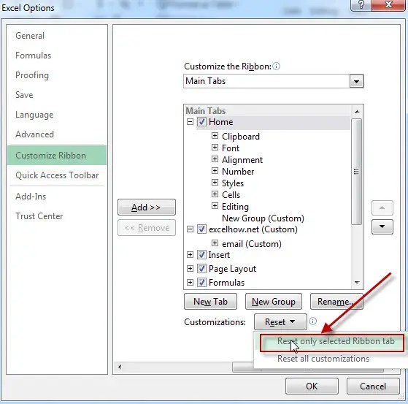408x404 pixels.
Task: Expand the Editing group
Action: click(215, 206)
